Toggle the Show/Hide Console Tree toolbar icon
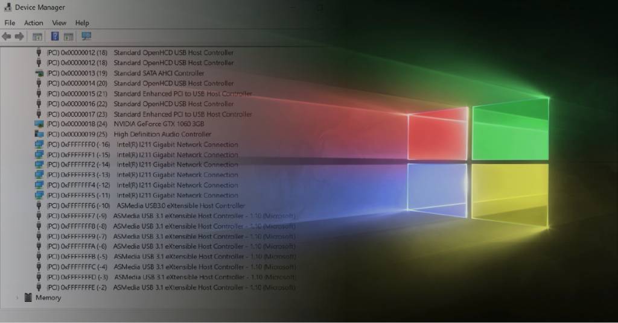Image resolution: width=618 pixels, height=323 pixels. click(x=37, y=37)
